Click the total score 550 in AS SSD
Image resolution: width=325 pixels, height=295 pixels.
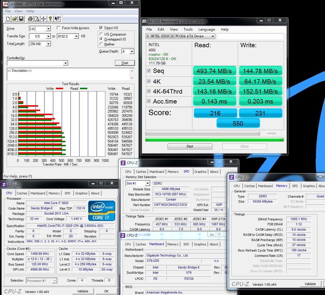click(238, 123)
